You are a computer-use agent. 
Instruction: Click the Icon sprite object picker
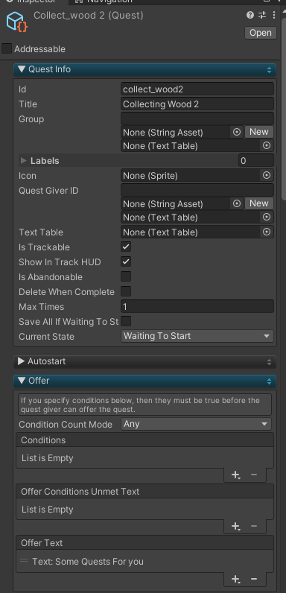(267, 176)
